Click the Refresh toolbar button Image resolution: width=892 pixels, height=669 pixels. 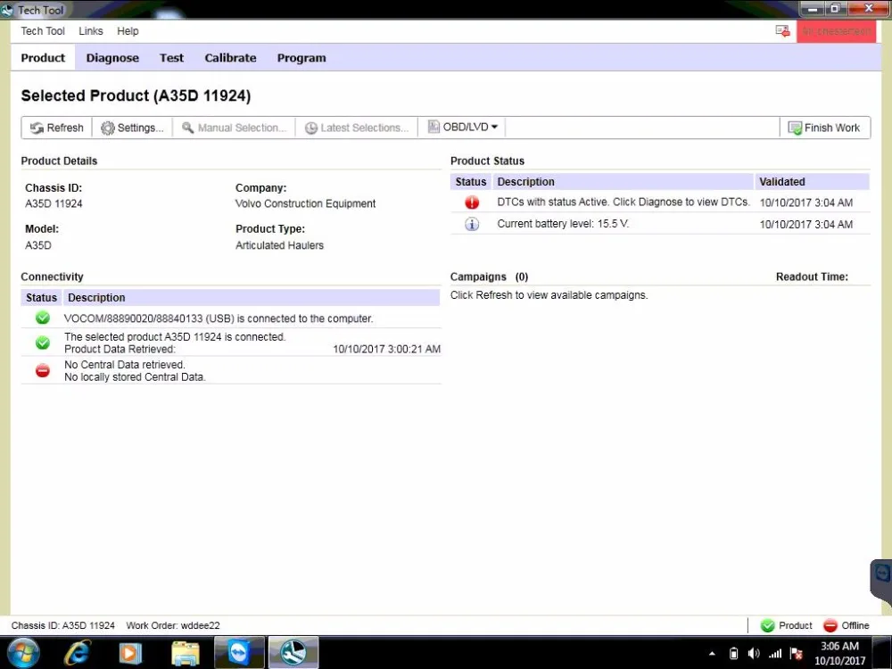57,128
